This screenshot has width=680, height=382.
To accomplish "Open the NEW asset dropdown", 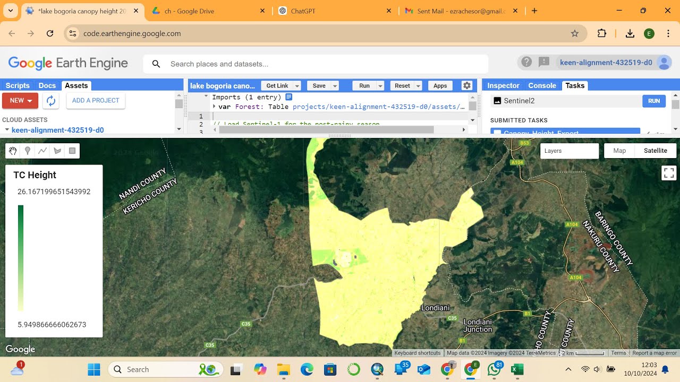I will coord(20,100).
